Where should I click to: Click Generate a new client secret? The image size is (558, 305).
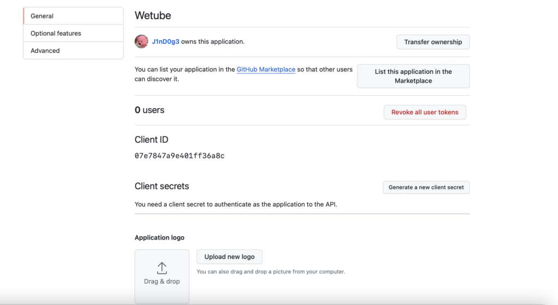(x=426, y=187)
